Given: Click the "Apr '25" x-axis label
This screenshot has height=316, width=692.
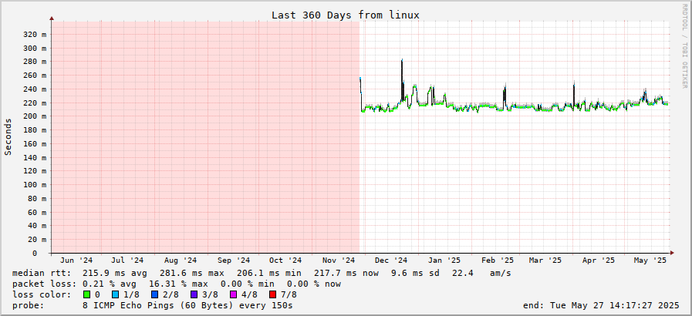Looking at the screenshot, I should [x=599, y=261].
